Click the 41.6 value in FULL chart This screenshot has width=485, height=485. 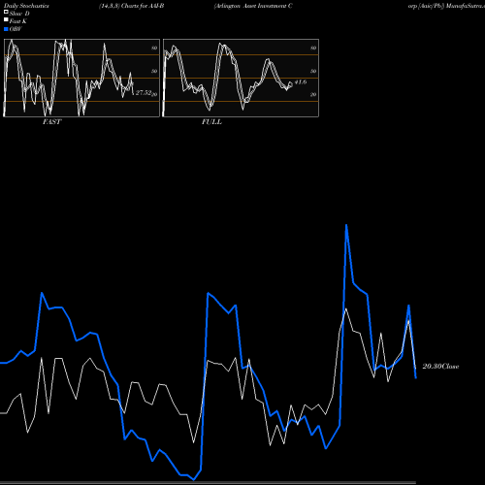(301, 82)
